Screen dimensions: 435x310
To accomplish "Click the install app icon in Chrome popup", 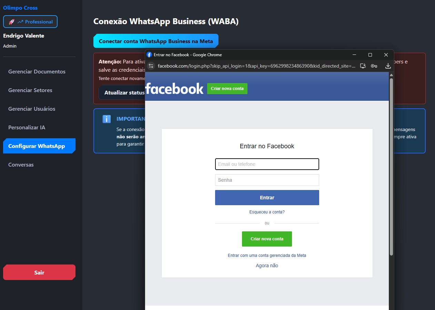I will 363,66.
